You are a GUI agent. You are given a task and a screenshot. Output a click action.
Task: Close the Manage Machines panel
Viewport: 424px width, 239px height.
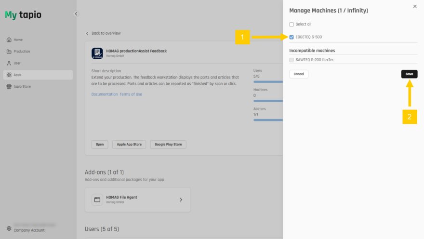(415, 6)
